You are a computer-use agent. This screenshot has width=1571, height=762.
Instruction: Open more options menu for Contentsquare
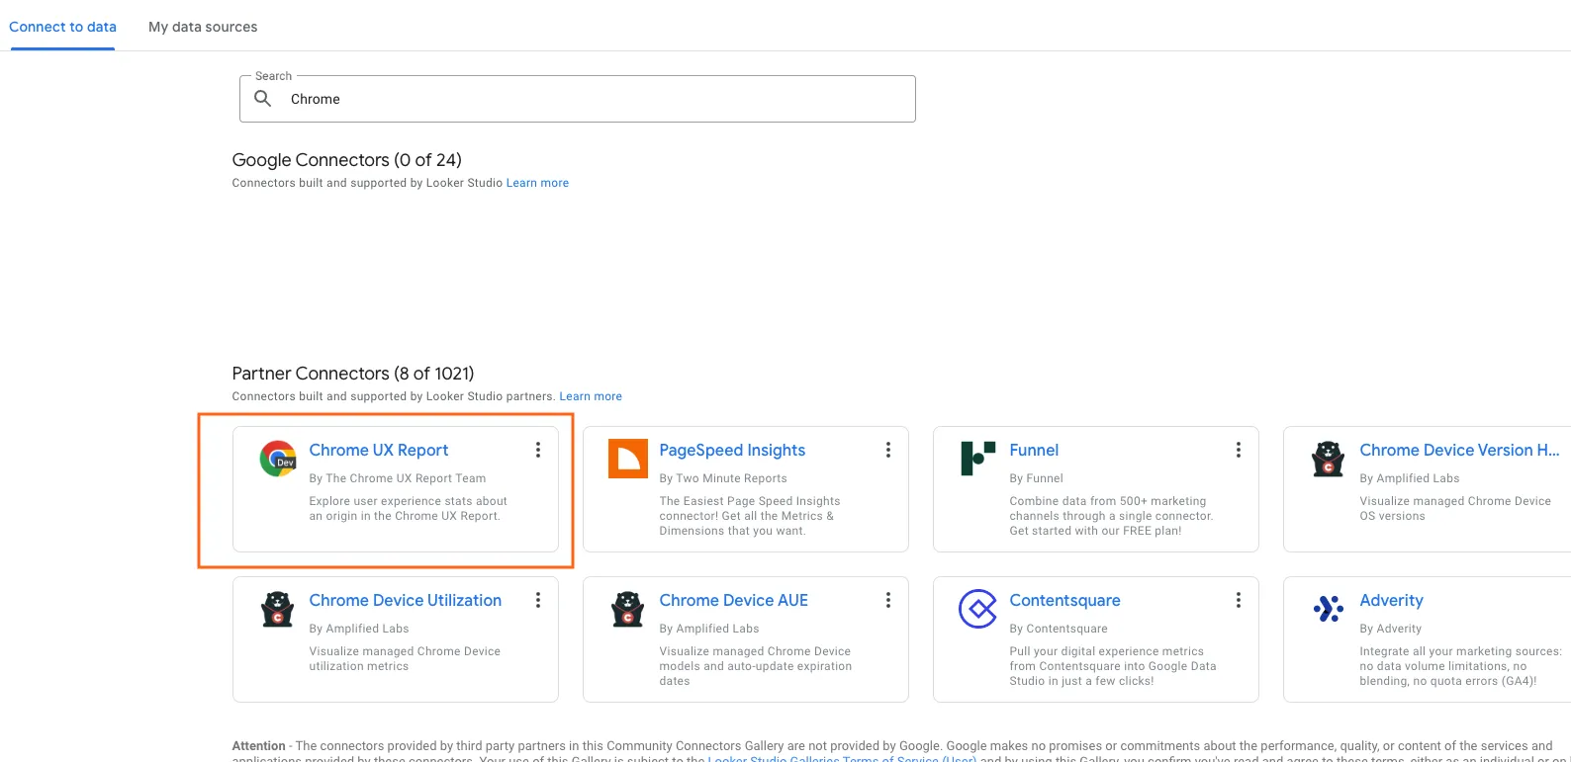point(1239,600)
